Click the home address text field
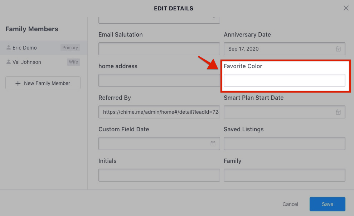The height and width of the screenshot is (216, 354). point(159,80)
